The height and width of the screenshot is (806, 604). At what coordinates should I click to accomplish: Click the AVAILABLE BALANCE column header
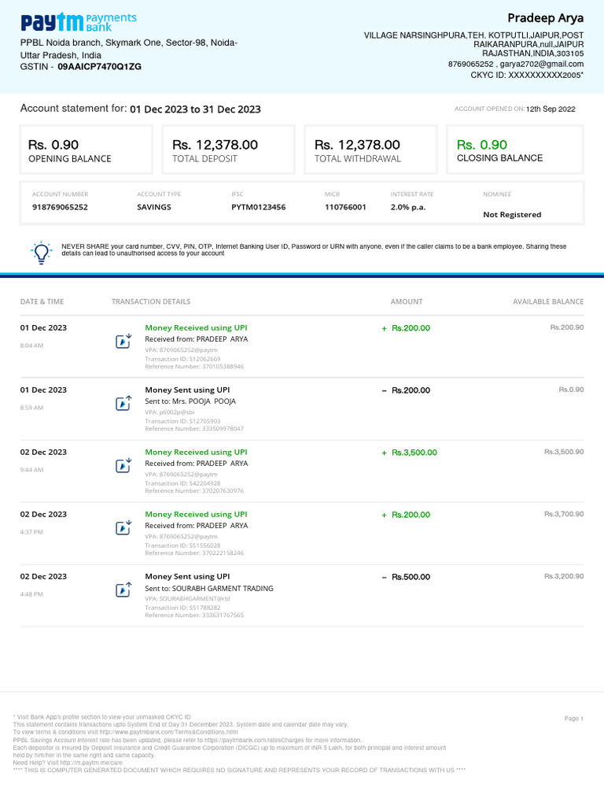pyautogui.click(x=548, y=301)
